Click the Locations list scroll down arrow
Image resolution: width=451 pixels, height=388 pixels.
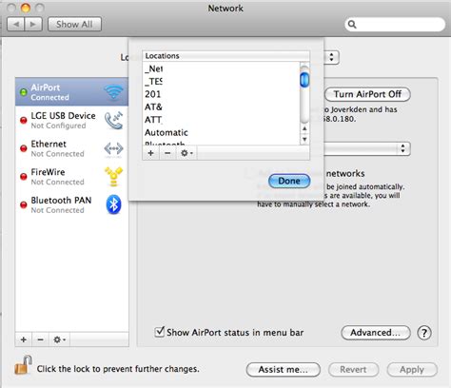click(304, 139)
